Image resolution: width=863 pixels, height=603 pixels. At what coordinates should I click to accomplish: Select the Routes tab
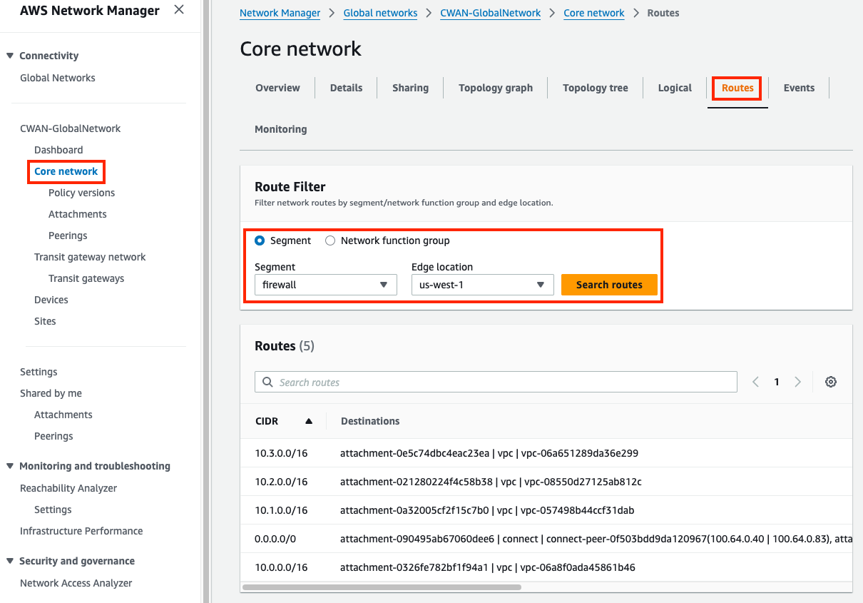click(737, 88)
